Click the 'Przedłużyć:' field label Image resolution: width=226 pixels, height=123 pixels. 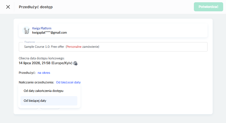click(x=27, y=73)
